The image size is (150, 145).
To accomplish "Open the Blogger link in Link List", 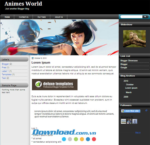I will (x=124, y=64).
